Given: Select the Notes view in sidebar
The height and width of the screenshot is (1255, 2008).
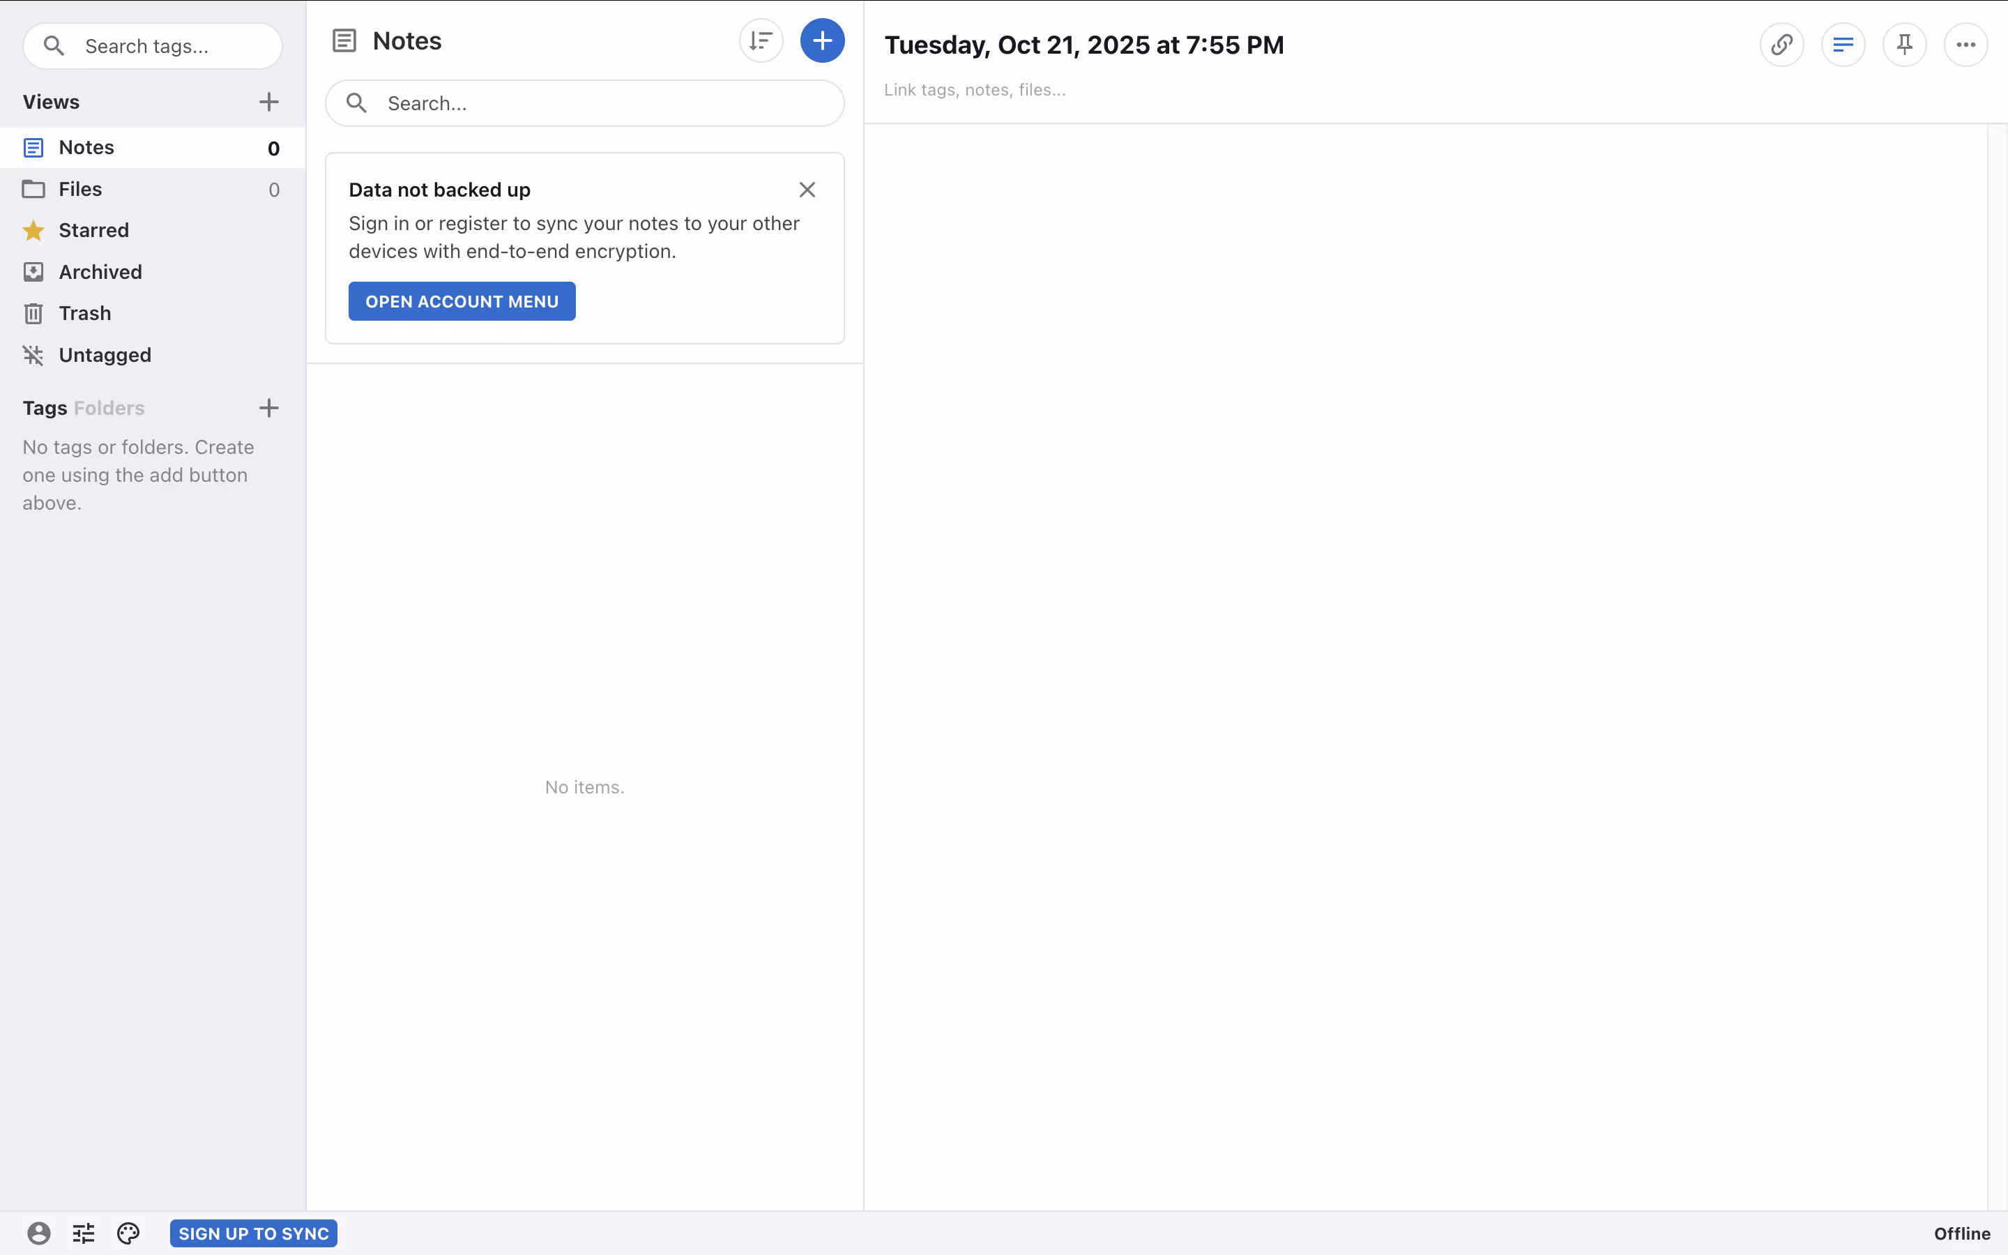Looking at the screenshot, I should click(153, 148).
